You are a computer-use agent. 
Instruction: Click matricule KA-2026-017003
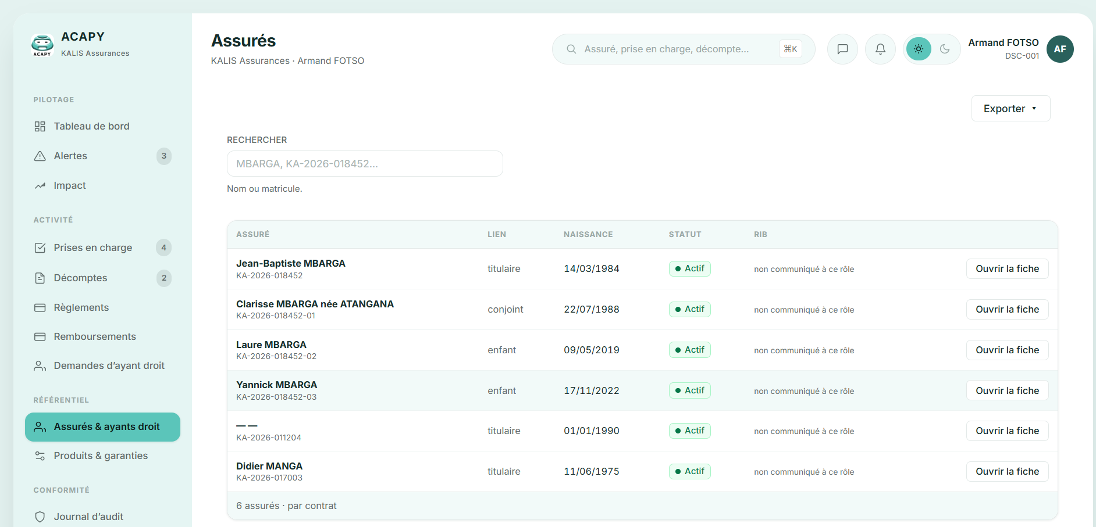coord(269,478)
